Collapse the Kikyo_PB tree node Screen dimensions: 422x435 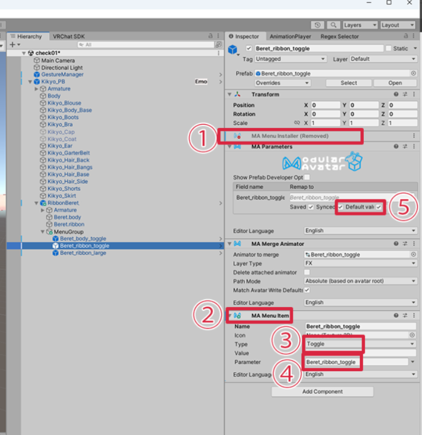[30, 82]
